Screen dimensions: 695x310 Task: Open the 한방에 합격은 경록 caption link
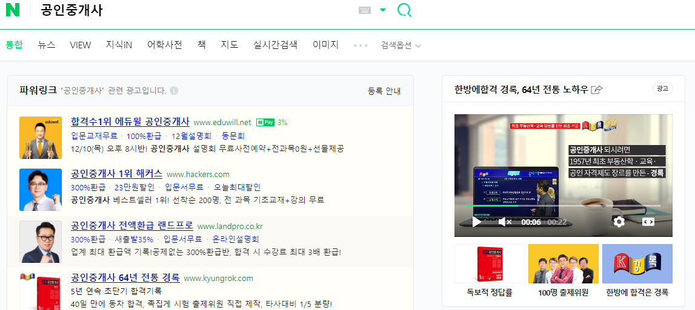pyautogui.click(x=637, y=292)
